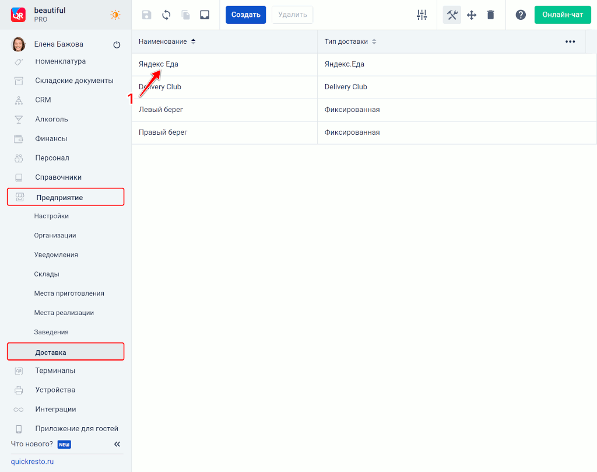597x472 pixels.
Task: Click the Устройства printer icon
Action: click(19, 390)
